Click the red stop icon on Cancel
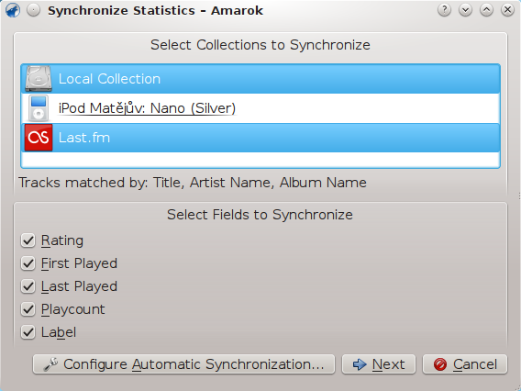 pos(440,364)
